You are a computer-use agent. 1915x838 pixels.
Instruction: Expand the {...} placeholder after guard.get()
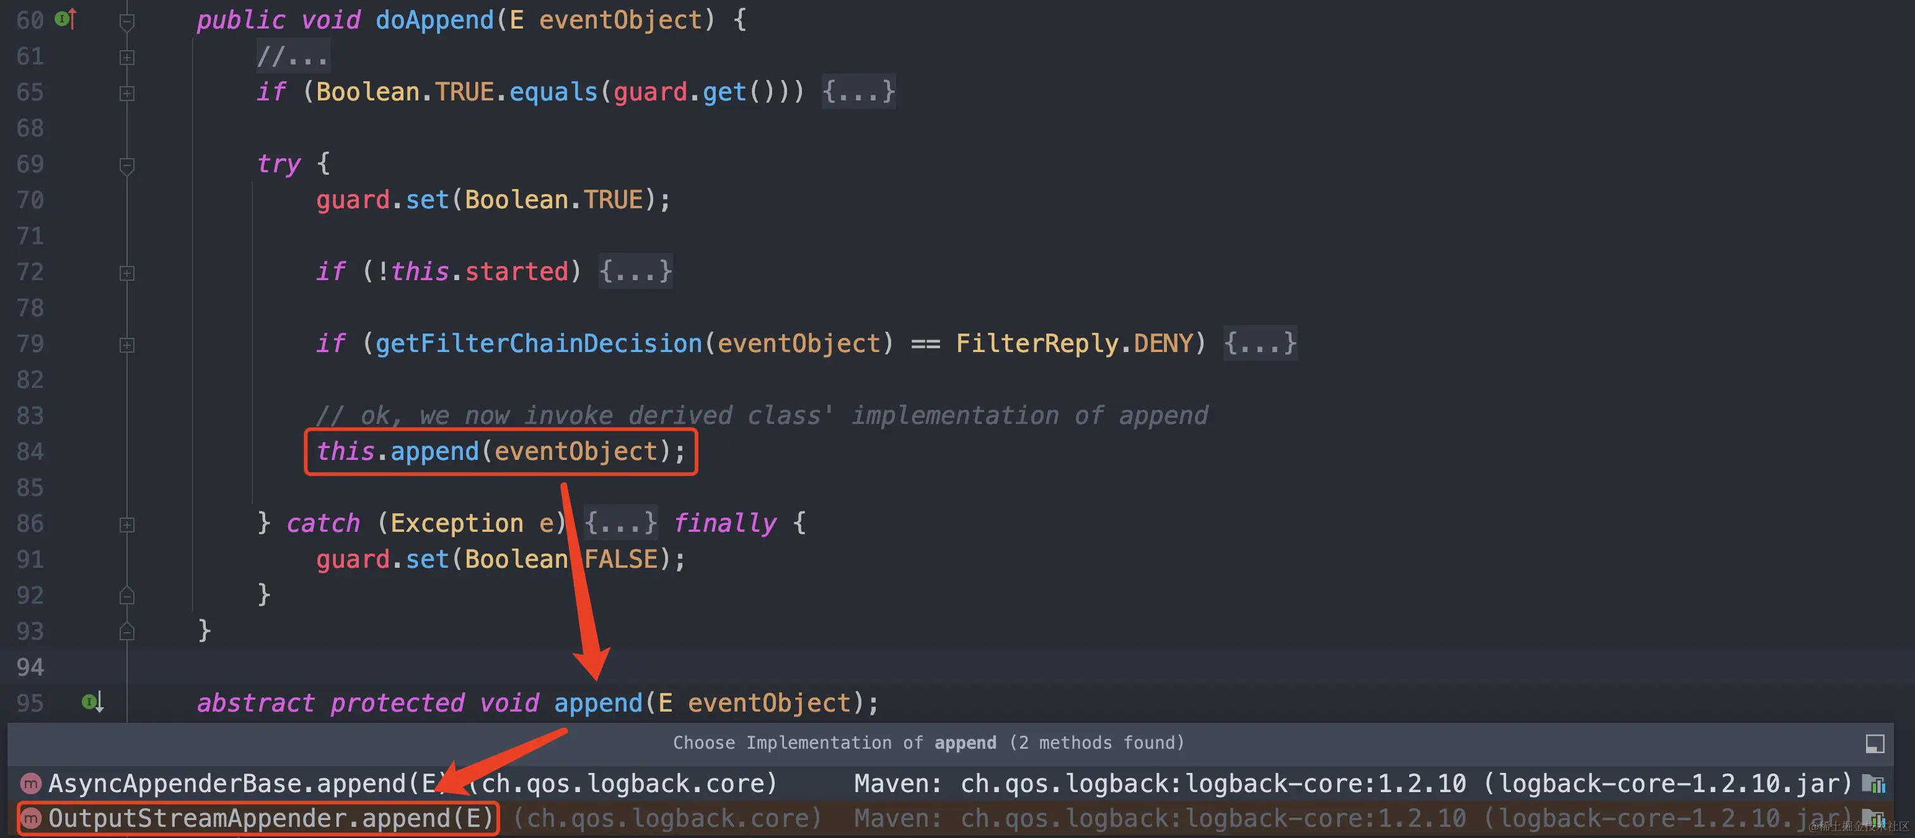pyautogui.click(x=859, y=91)
